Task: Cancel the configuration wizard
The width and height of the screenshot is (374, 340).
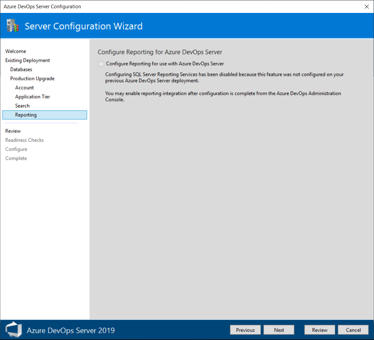Action: point(353,330)
